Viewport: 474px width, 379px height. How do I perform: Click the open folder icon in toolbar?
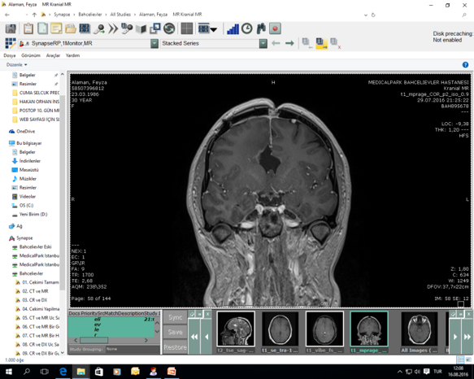(71, 29)
